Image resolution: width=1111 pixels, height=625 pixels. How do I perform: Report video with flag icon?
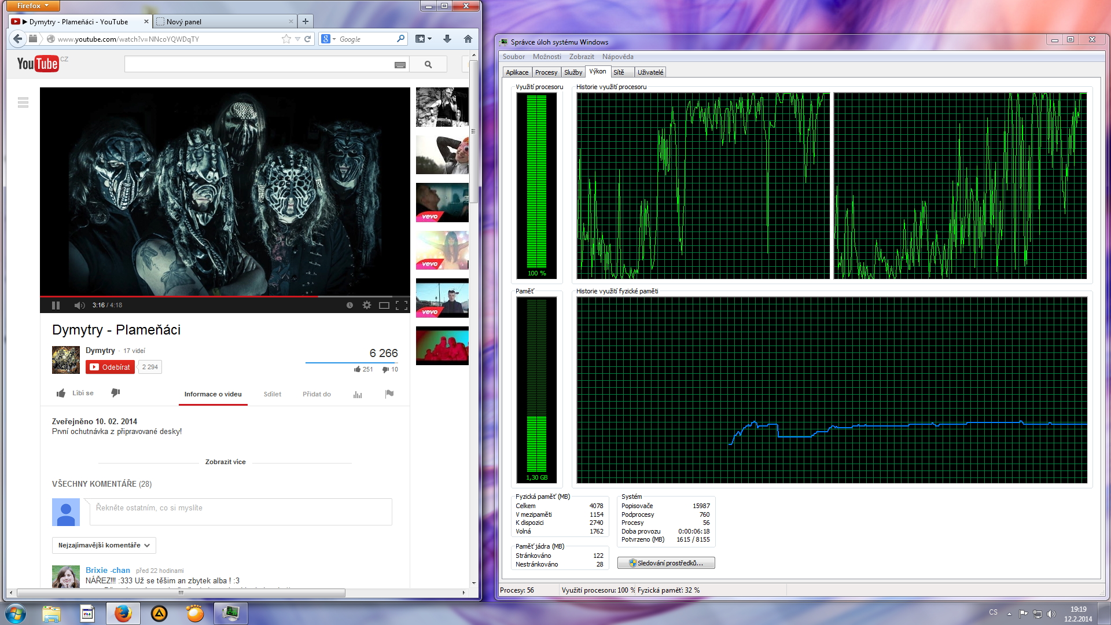pos(389,394)
